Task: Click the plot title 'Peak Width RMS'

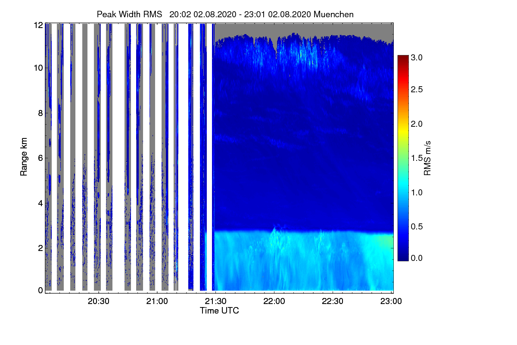Action: (x=130, y=14)
